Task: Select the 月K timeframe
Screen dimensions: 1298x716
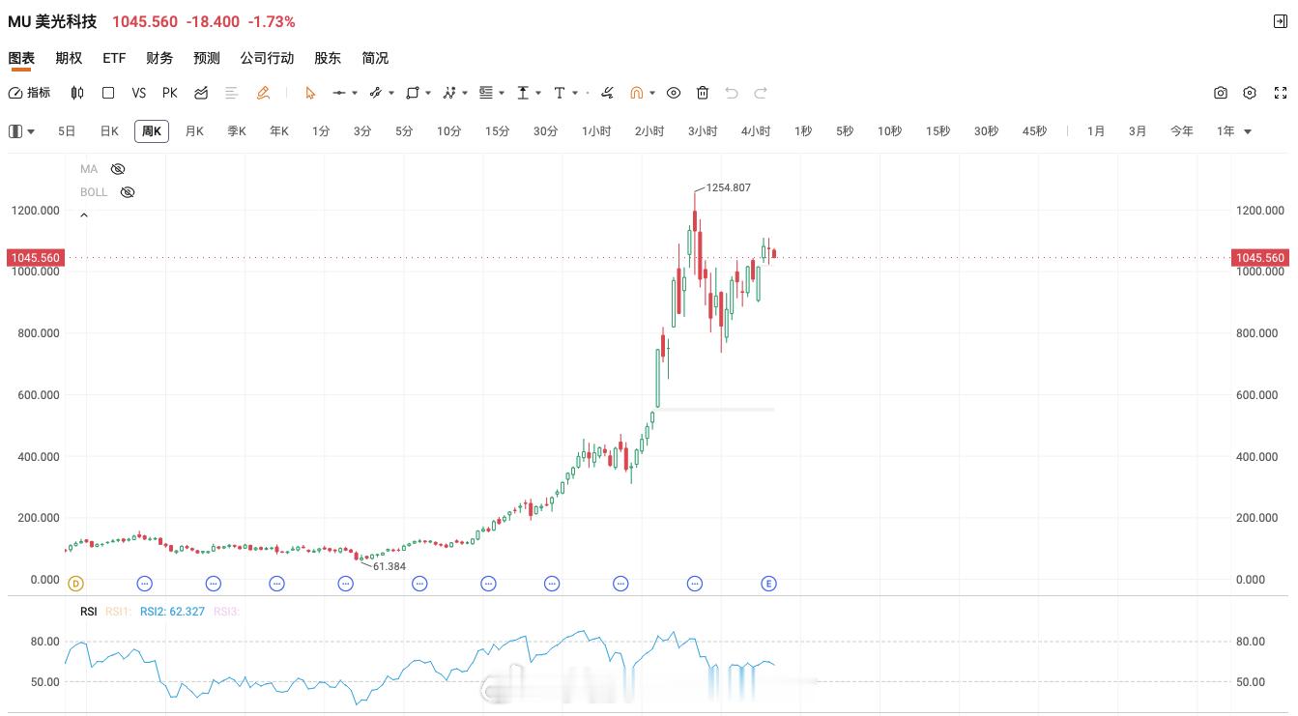Action: click(x=194, y=131)
